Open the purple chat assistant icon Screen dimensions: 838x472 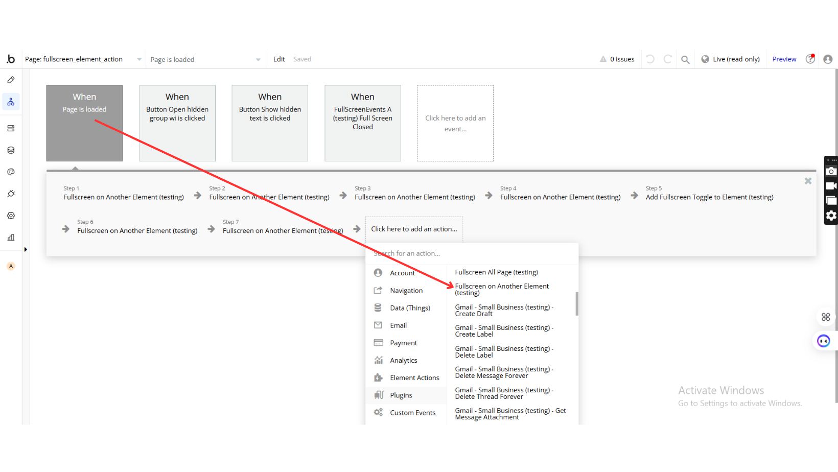click(x=824, y=341)
